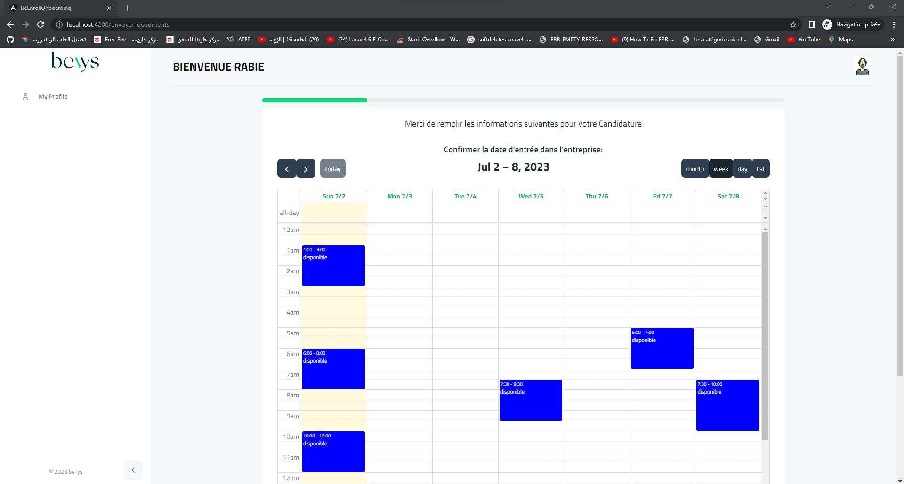Collapse the sidebar with the chevron
904x484 pixels.
[x=134, y=470]
